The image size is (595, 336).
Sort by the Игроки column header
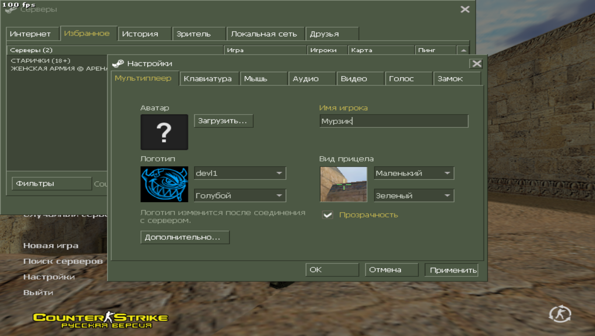coord(327,50)
